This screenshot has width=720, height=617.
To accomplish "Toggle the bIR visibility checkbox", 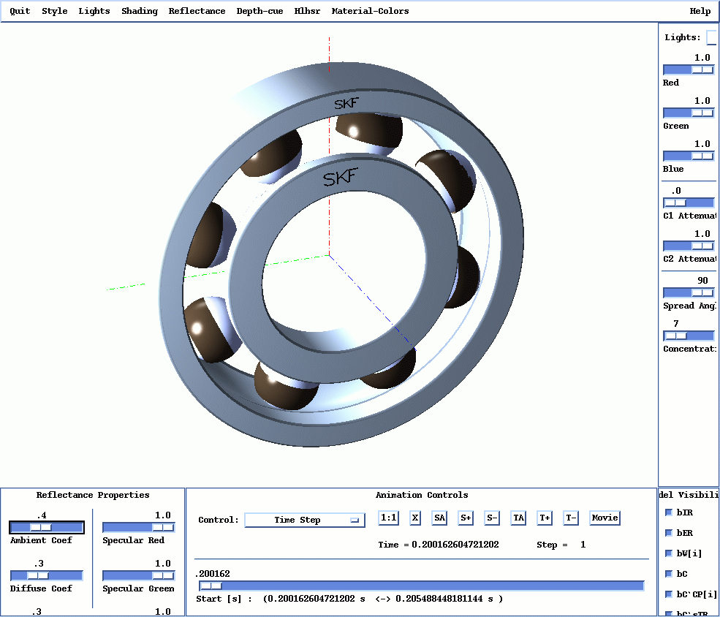I will (x=669, y=512).
